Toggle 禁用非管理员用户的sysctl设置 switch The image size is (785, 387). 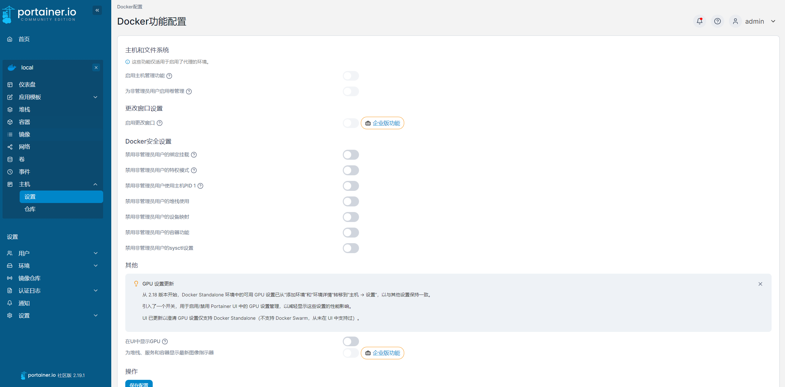pyautogui.click(x=351, y=248)
